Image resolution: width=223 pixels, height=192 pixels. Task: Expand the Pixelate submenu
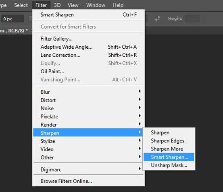pyautogui.click(x=88, y=116)
